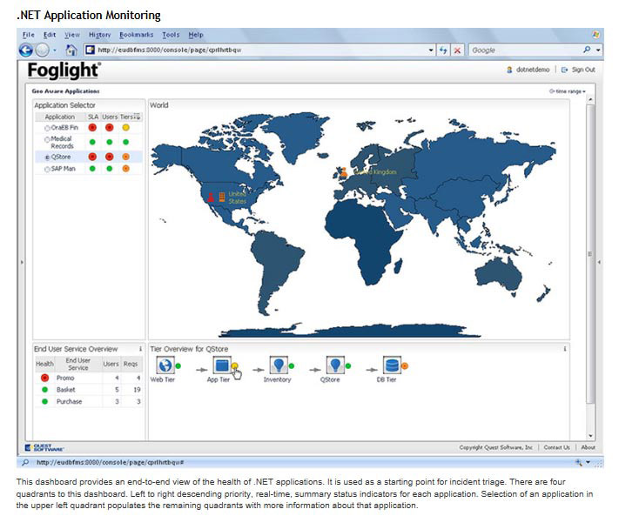The height and width of the screenshot is (516, 619).
Task: Click the scrollbar down arrow
Action: pyautogui.click(x=590, y=436)
